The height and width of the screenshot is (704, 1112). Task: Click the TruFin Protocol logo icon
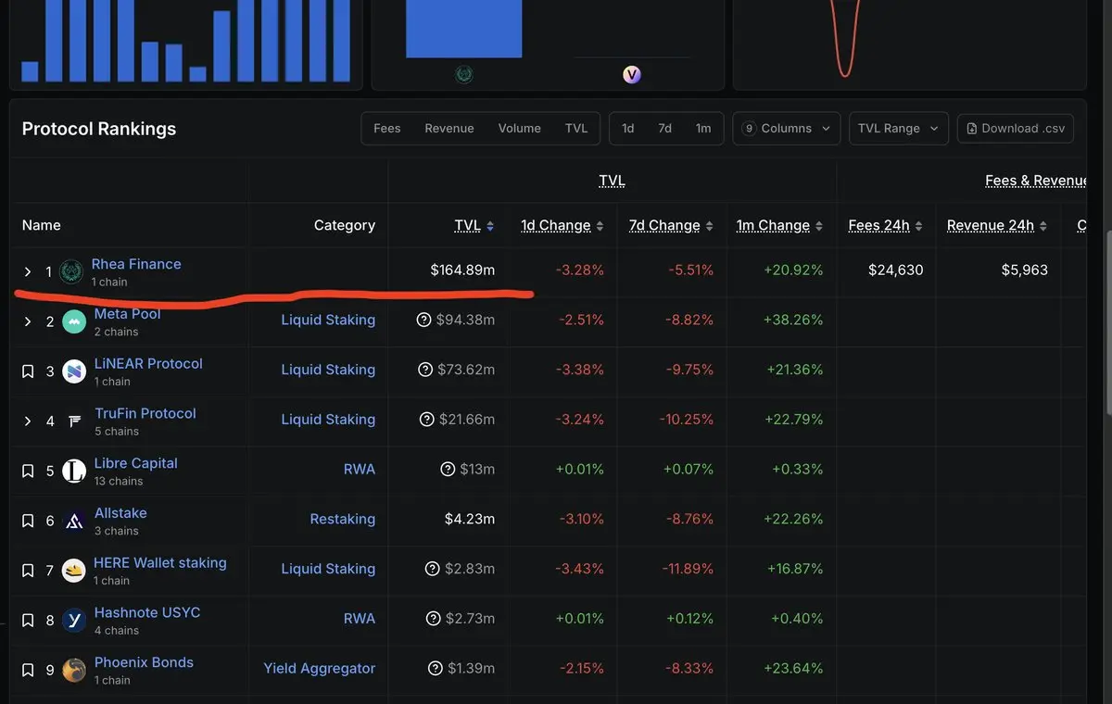coord(74,421)
